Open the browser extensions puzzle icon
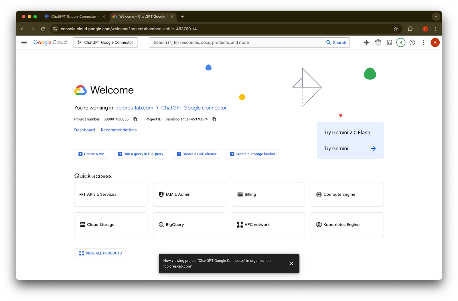 pyautogui.click(x=410, y=29)
